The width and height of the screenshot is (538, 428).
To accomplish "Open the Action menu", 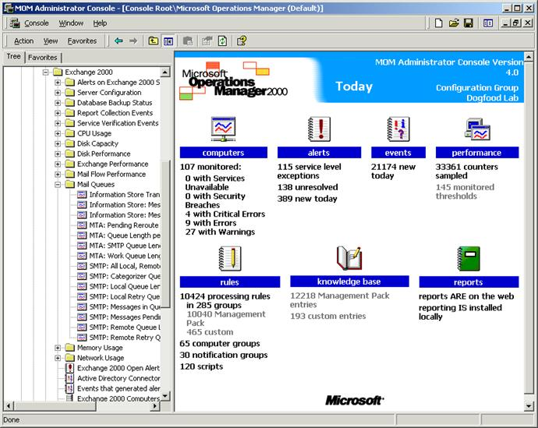I will coord(23,41).
